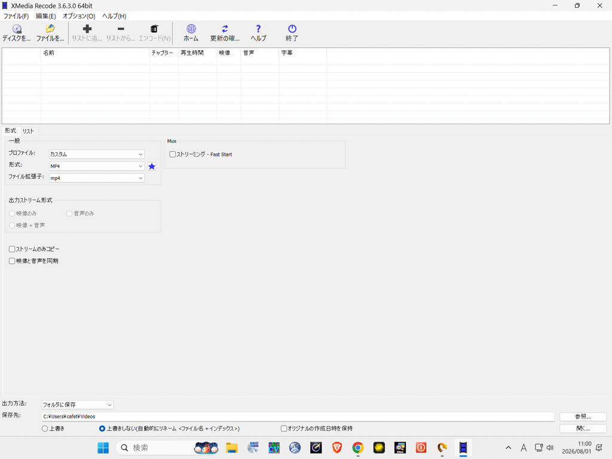Open the Home globe icon
This screenshot has height=459, width=612.
pyautogui.click(x=191, y=29)
